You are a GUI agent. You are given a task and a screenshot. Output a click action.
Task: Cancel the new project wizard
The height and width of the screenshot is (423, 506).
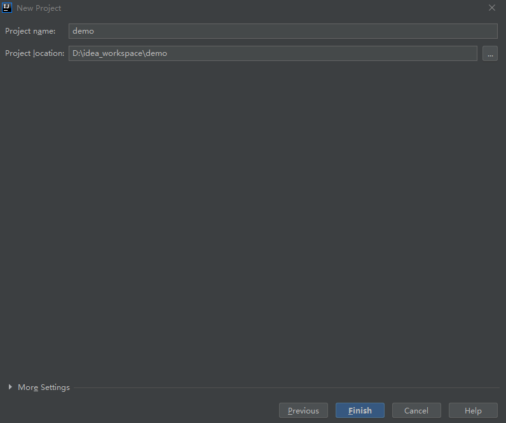pos(416,410)
